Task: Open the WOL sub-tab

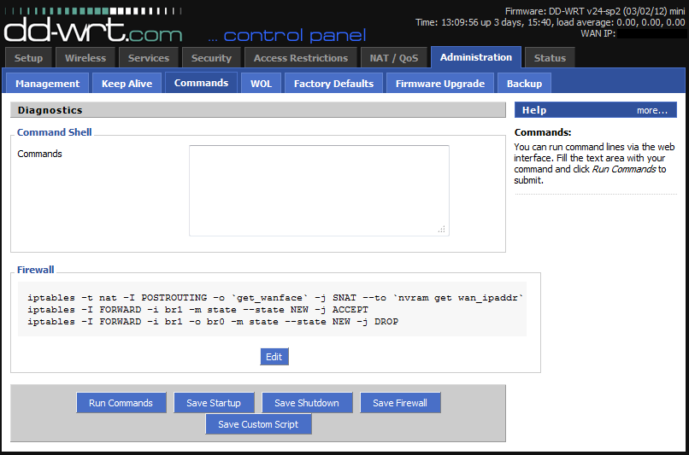Action: pos(261,84)
